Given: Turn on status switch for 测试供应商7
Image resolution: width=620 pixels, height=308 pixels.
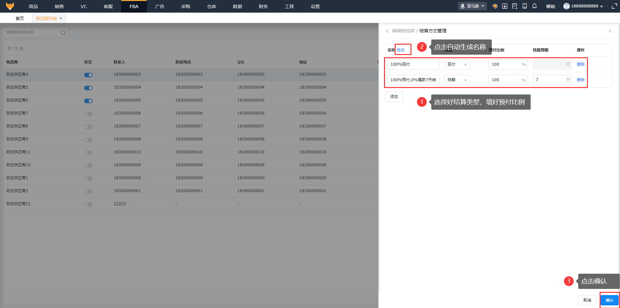Looking at the screenshot, I should (x=88, y=114).
